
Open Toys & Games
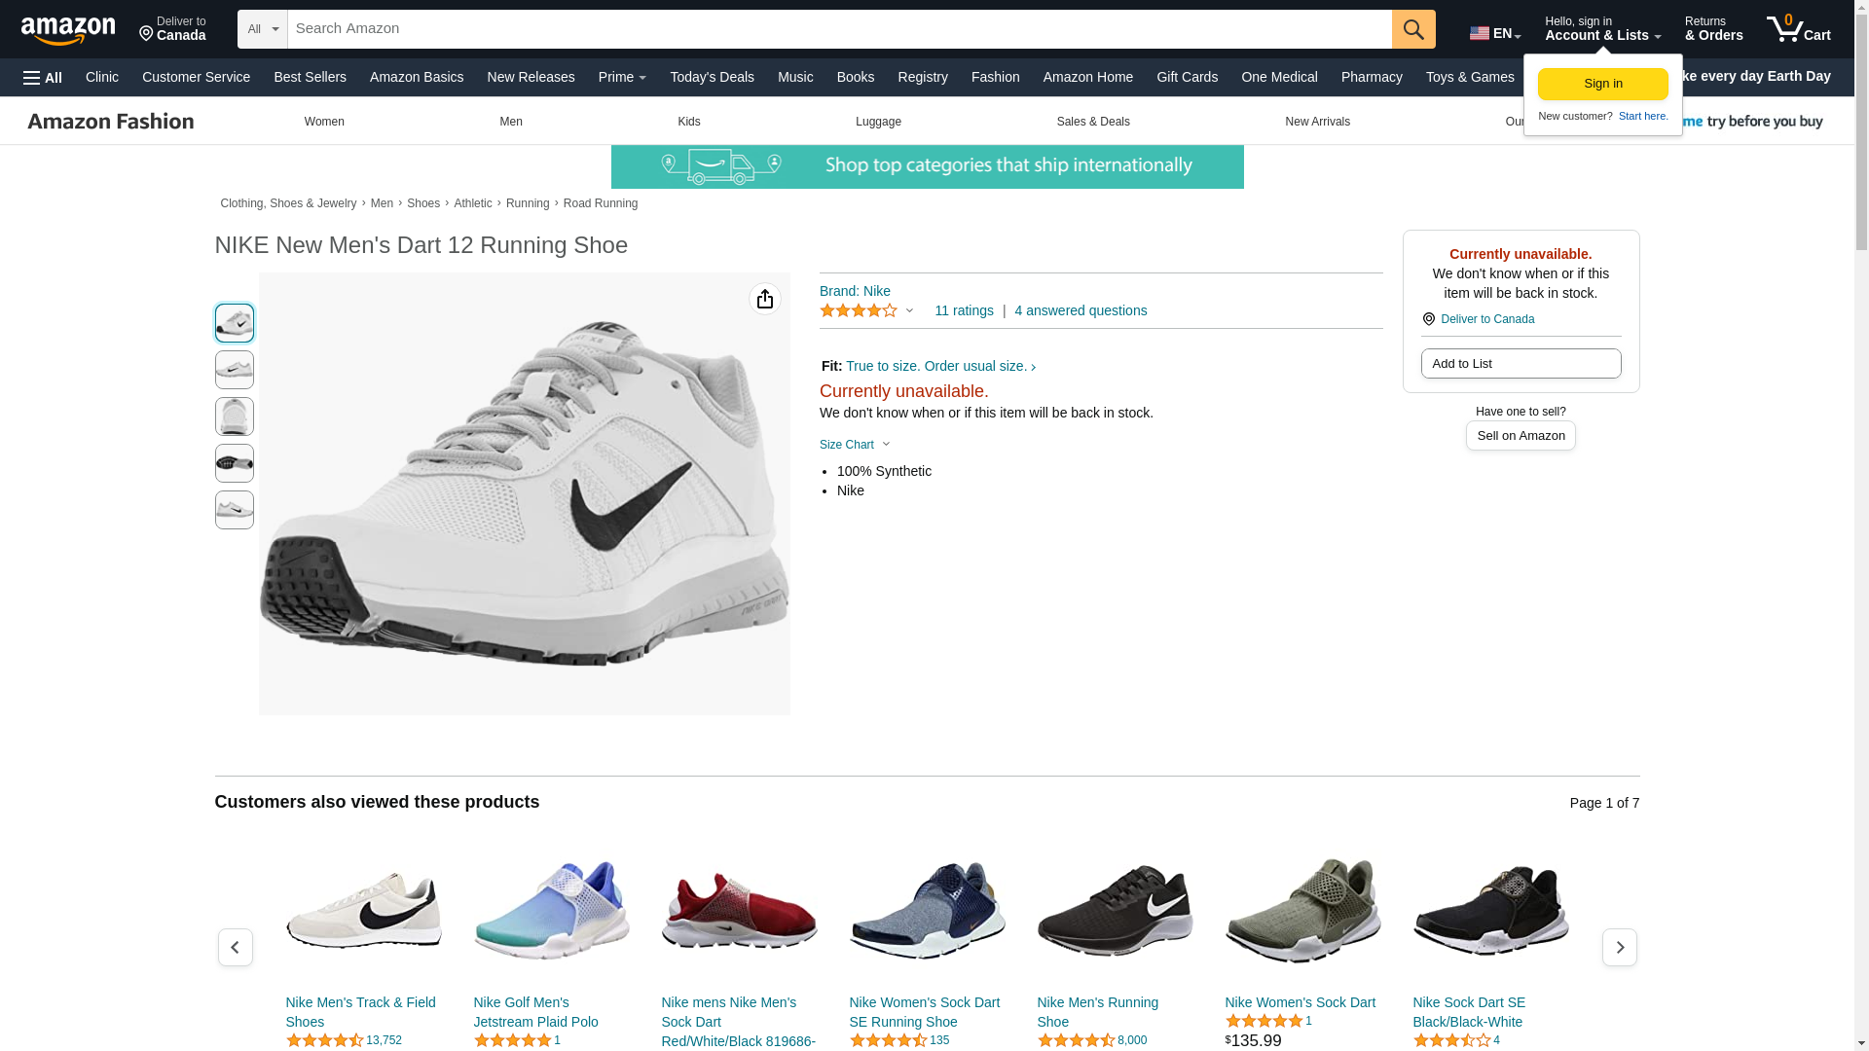coord(1470,77)
